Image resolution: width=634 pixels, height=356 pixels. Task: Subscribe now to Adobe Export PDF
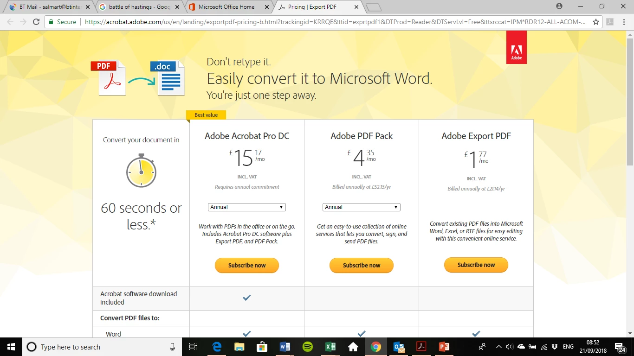(x=476, y=265)
